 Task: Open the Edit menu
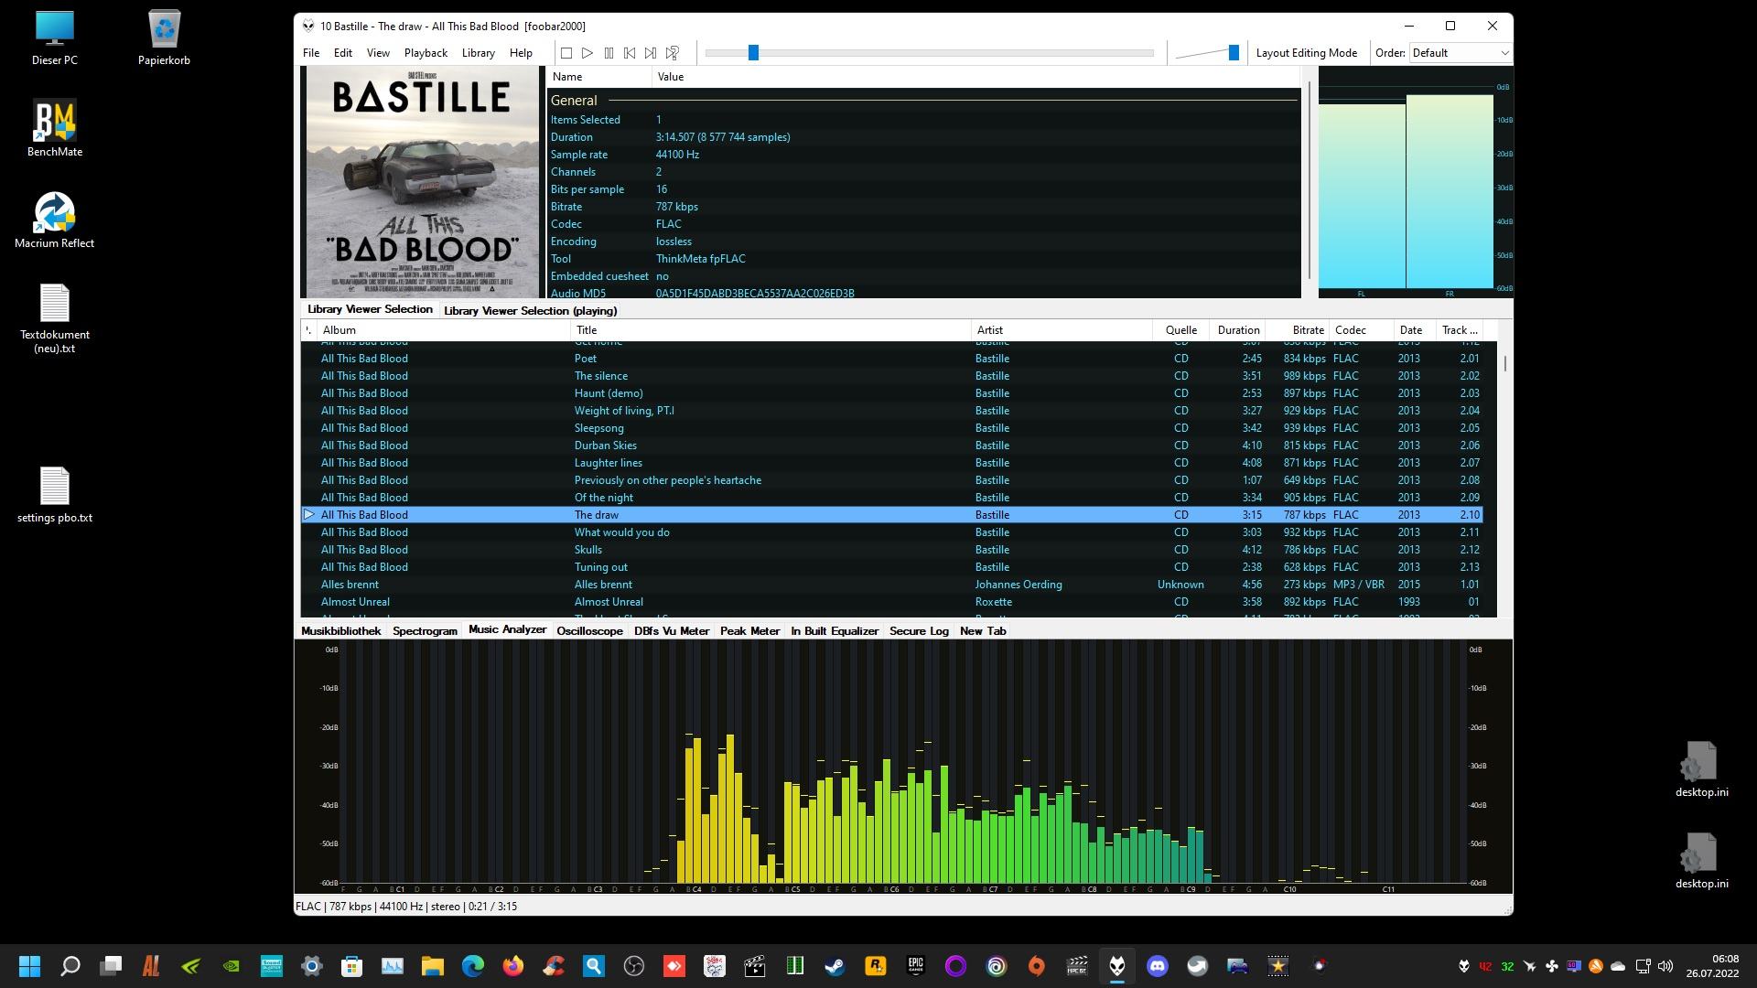pyautogui.click(x=343, y=53)
